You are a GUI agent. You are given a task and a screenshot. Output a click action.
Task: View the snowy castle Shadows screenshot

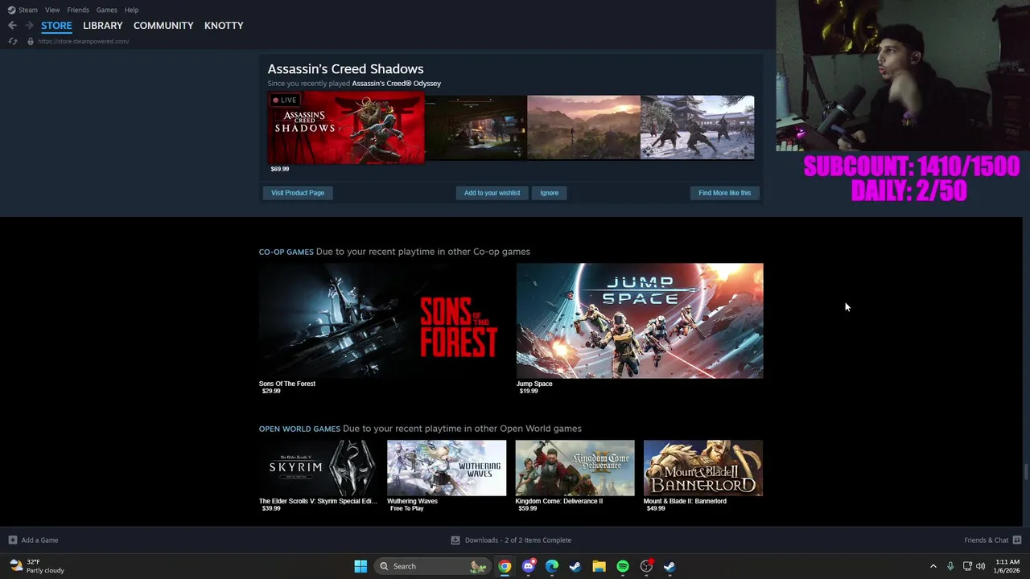point(698,127)
